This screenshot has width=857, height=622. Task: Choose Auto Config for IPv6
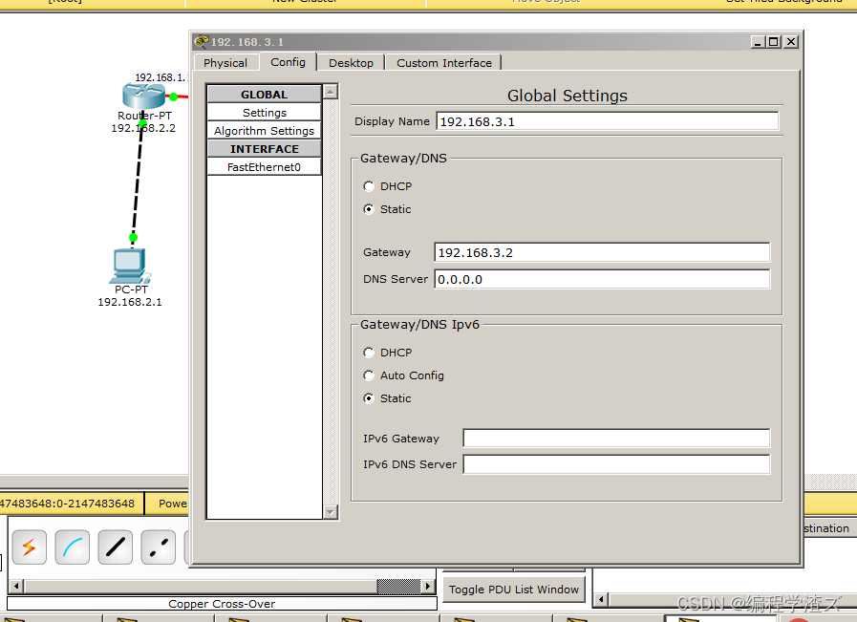[x=369, y=375]
